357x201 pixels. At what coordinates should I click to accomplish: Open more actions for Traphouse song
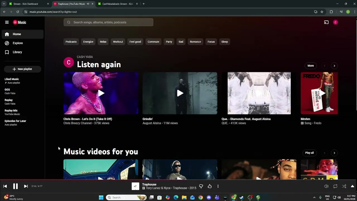pos(218,186)
